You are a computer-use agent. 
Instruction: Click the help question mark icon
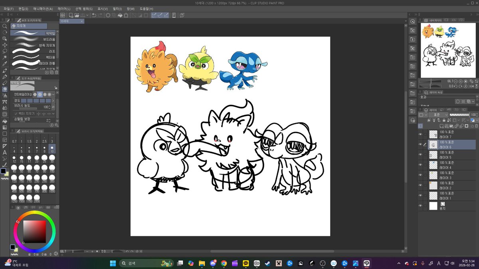click(182, 15)
